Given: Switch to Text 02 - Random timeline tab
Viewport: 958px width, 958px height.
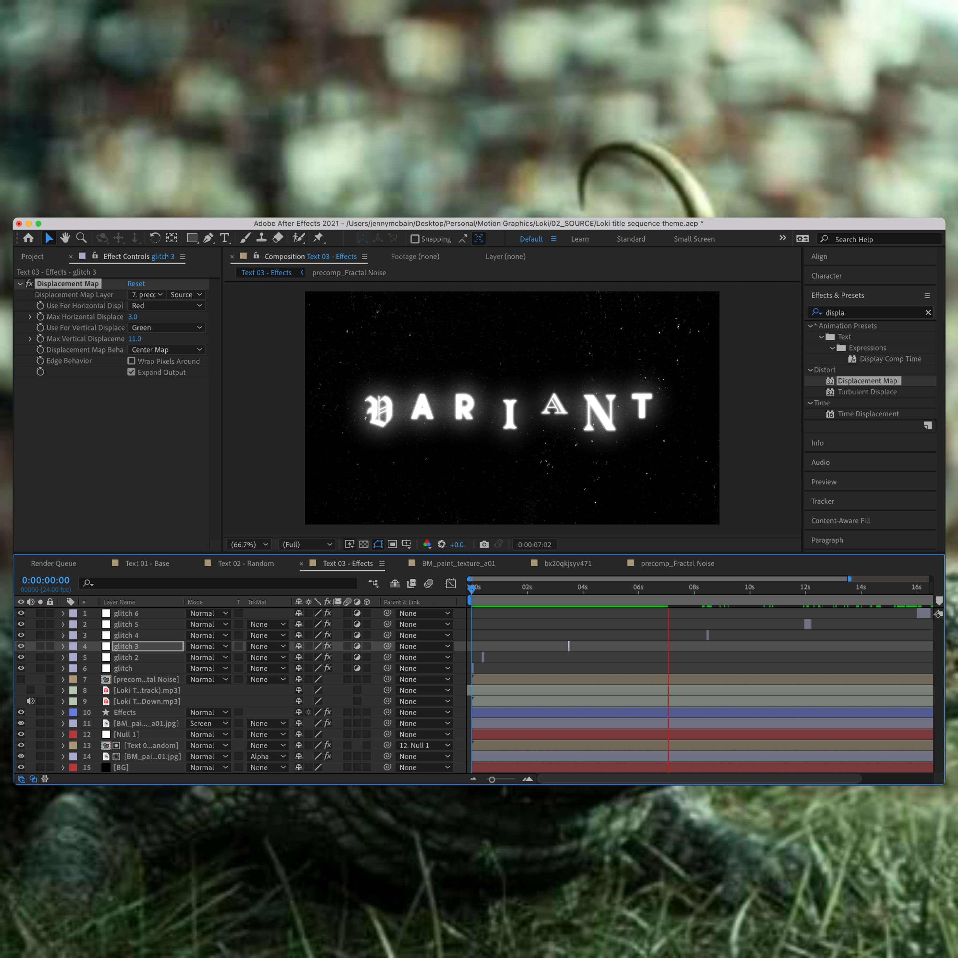Looking at the screenshot, I should [x=246, y=563].
